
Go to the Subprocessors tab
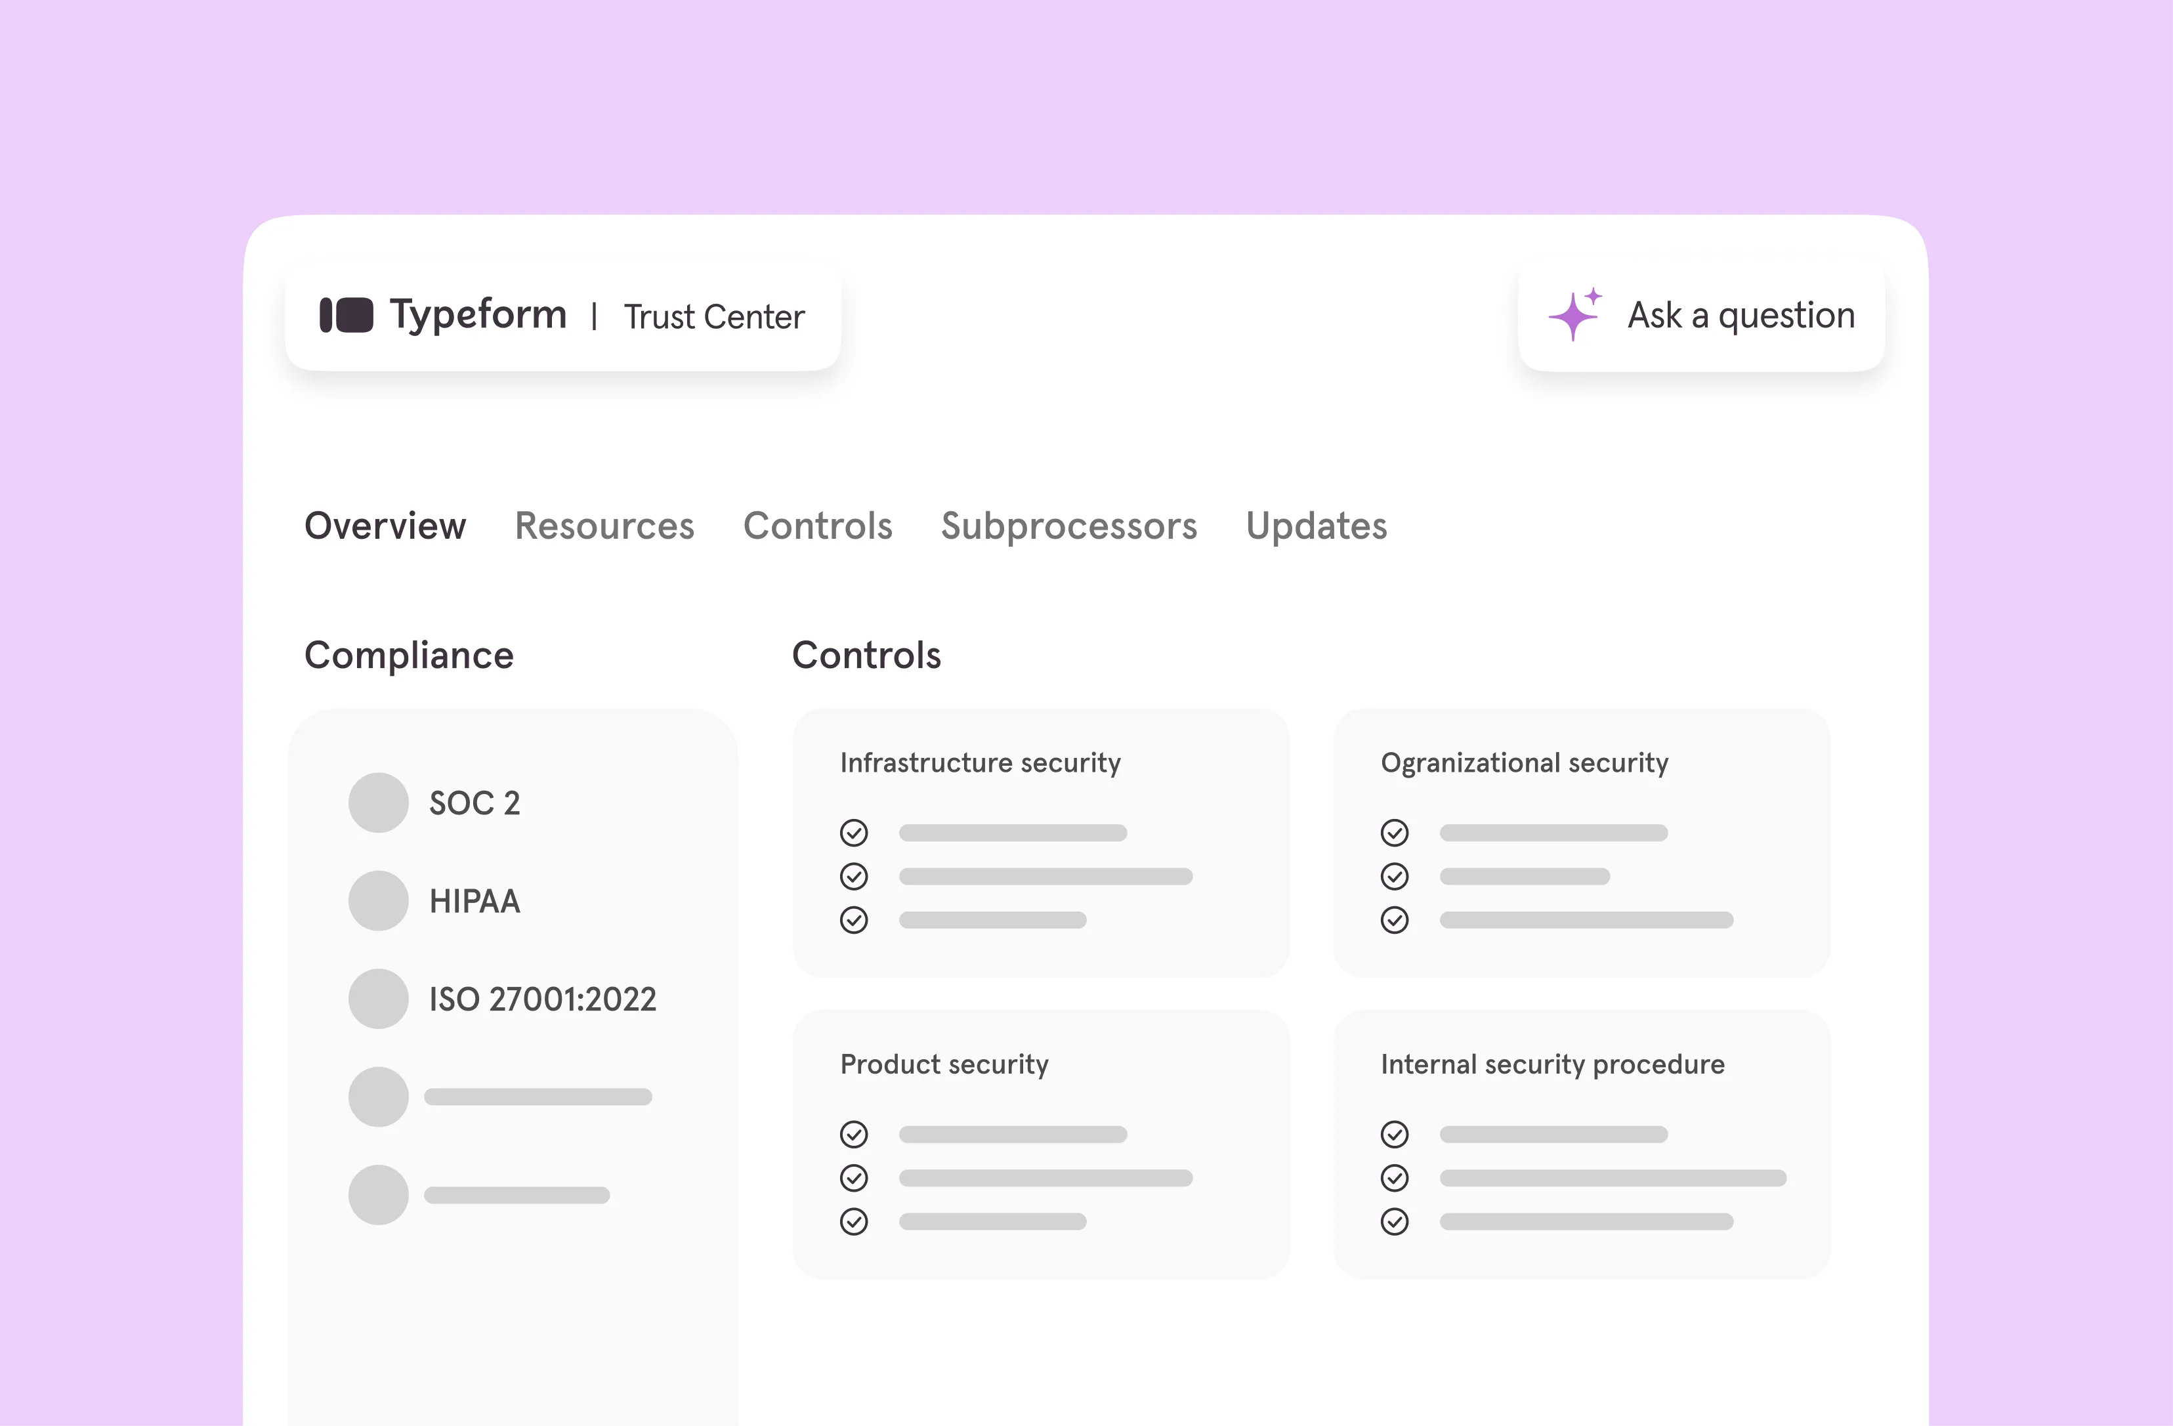(x=1068, y=526)
